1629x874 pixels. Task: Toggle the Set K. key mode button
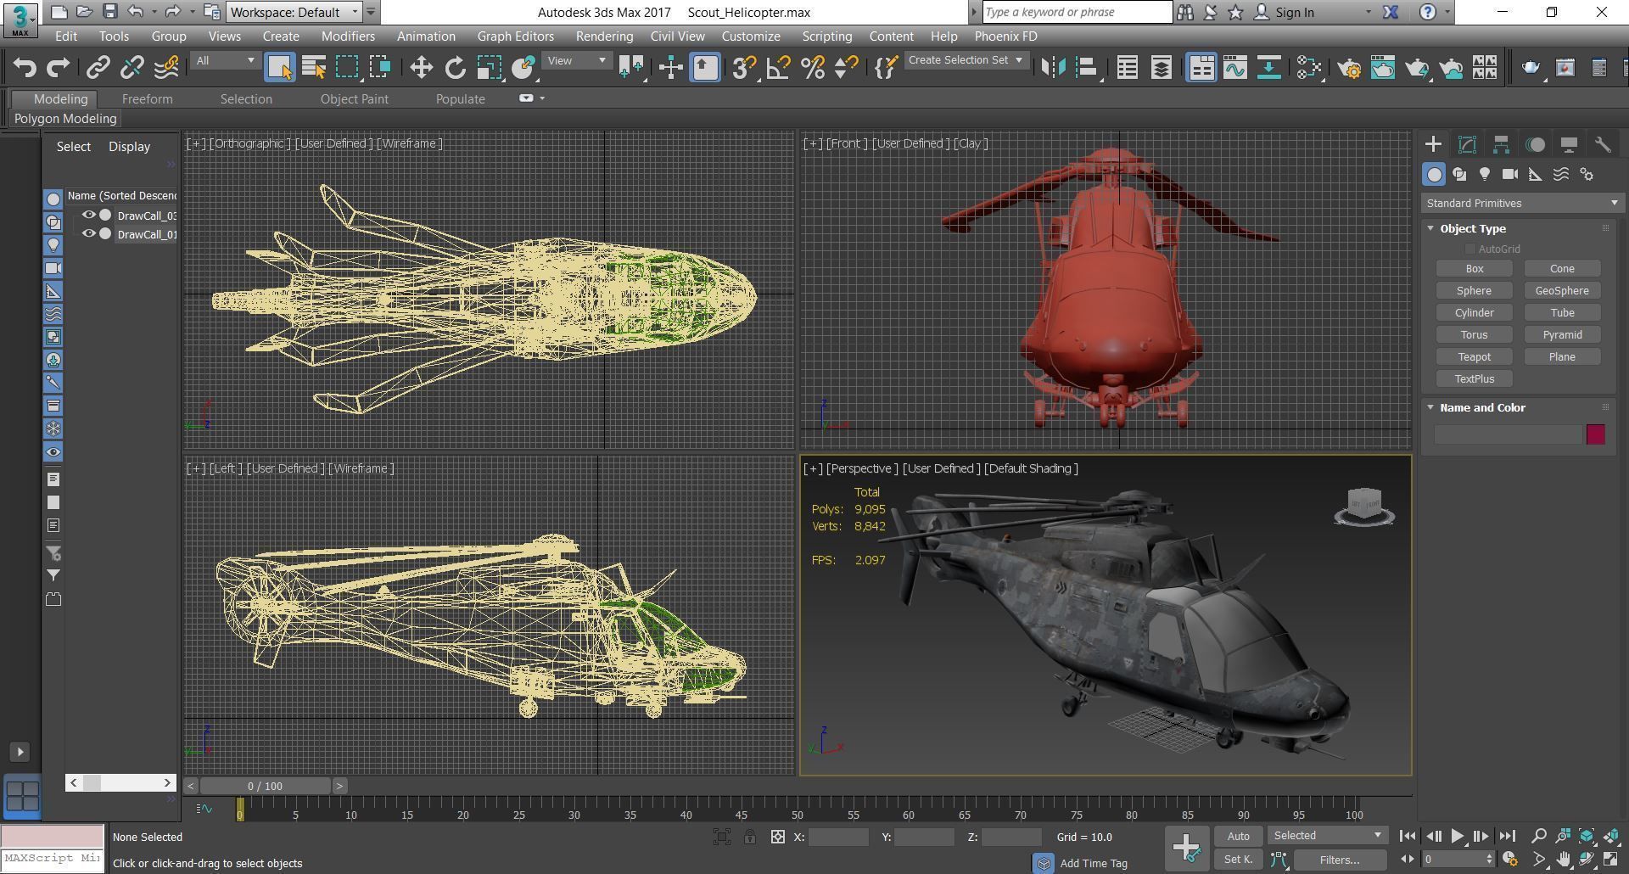coord(1238,860)
